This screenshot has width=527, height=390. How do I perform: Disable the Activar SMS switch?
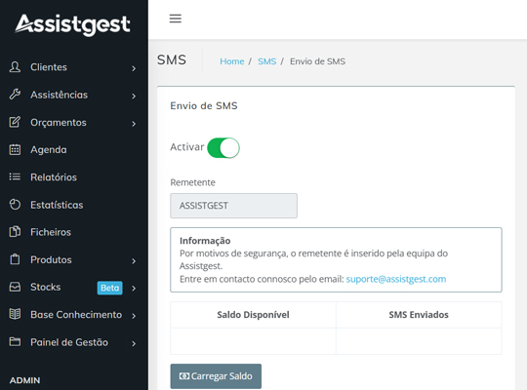223,148
